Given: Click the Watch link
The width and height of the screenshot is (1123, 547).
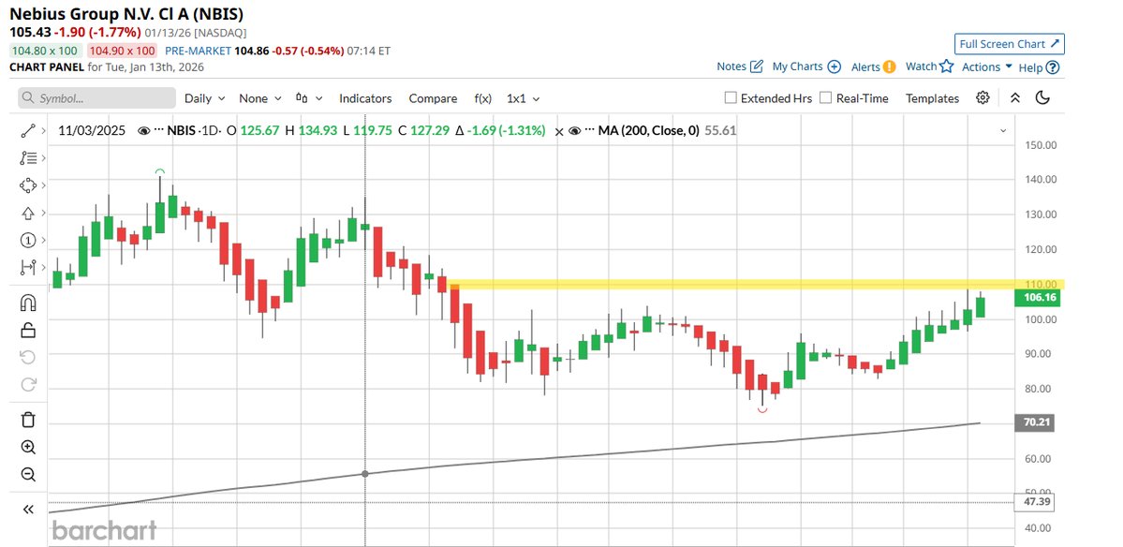Looking at the screenshot, I should pos(921,67).
